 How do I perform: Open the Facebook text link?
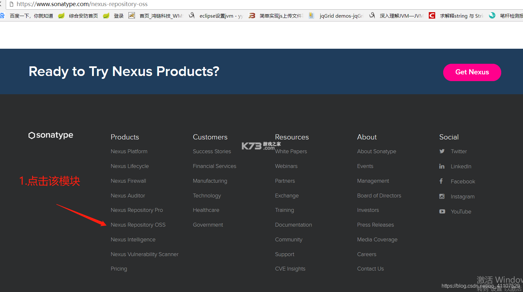click(x=463, y=181)
